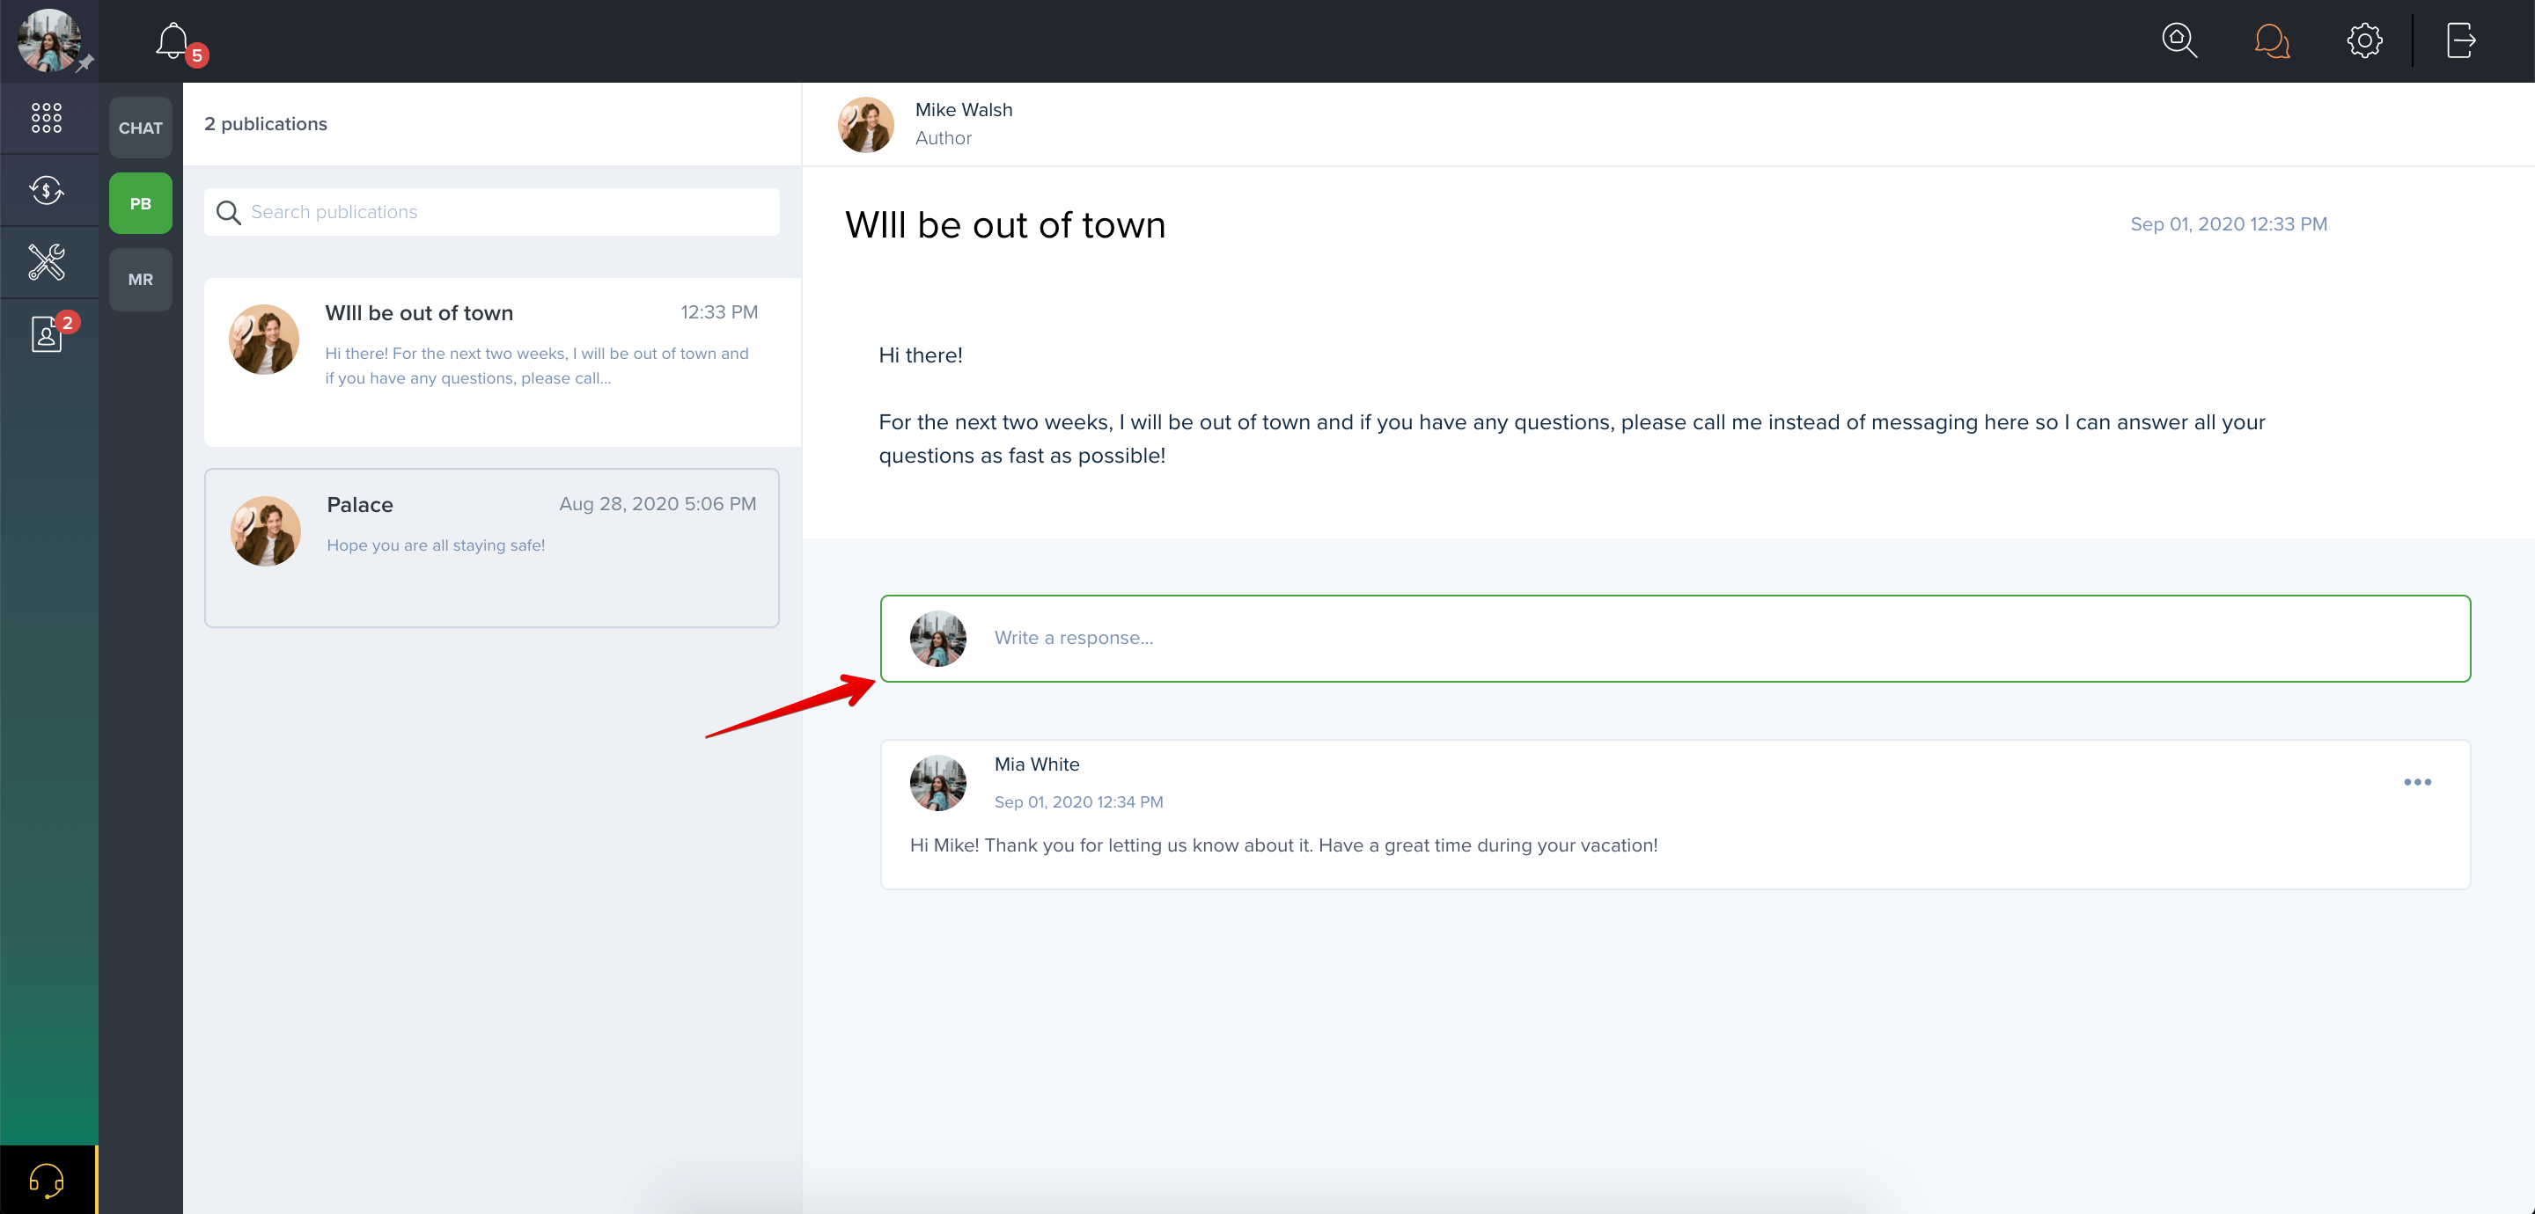2535x1214 pixels.
Task: Click the 'Sep 01, 2020 12:34 PM' comment timestamp
Action: [x=1078, y=801]
